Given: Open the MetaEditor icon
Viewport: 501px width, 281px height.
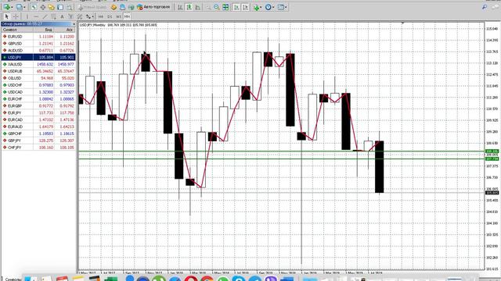Looking at the screenshot, I should 114,7.
